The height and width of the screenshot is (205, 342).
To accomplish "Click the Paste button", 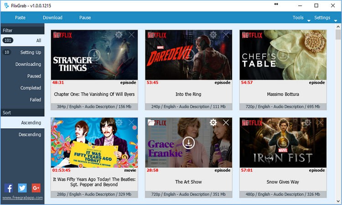I will pyautogui.click(x=20, y=18).
